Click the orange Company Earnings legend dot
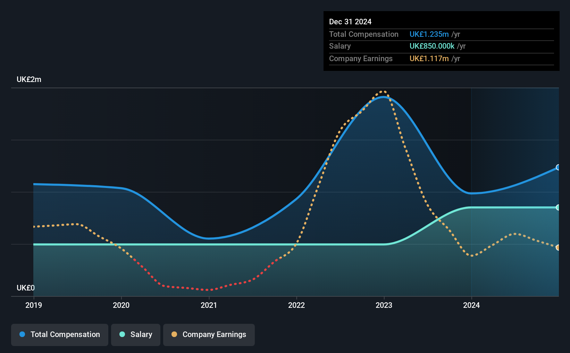 coord(174,334)
